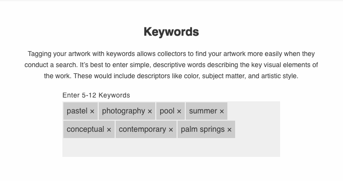This screenshot has width=343, height=181.
Task: Click the summer tag label
Action: coord(203,111)
